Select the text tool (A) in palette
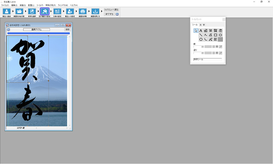The image size is (273, 164). click(201, 30)
